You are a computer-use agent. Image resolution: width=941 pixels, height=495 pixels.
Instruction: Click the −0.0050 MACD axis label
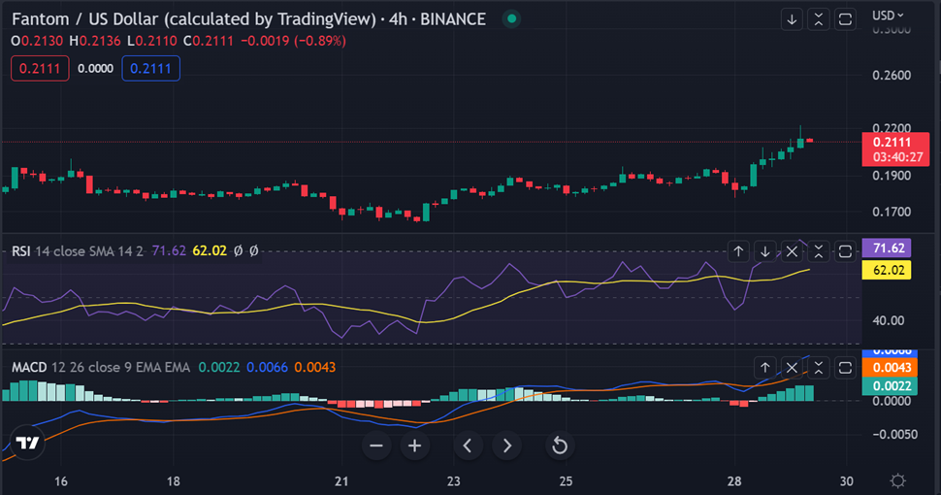point(894,434)
